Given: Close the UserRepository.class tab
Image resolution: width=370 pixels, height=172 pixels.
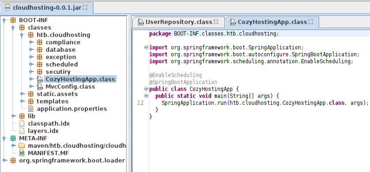Looking at the screenshot, I should click(x=216, y=22).
